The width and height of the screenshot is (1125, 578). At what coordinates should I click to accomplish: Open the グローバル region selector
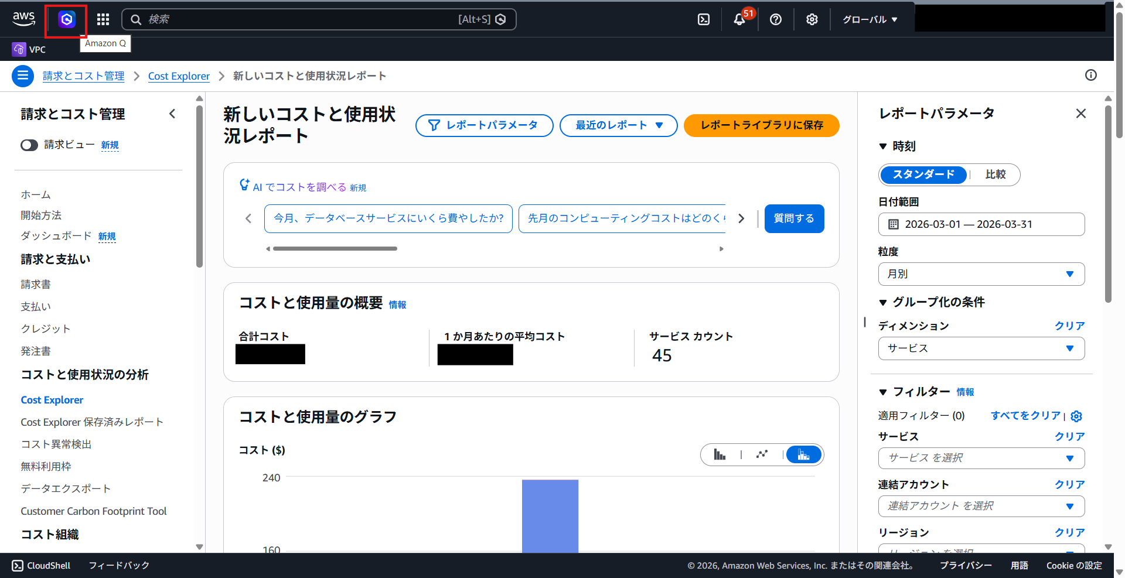(x=870, y=19)
